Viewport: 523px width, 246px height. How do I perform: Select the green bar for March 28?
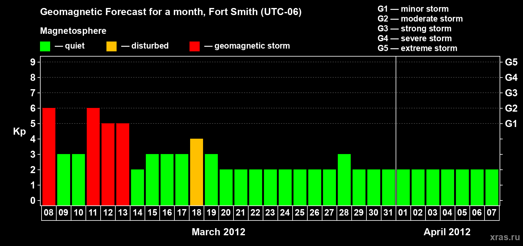344,180
